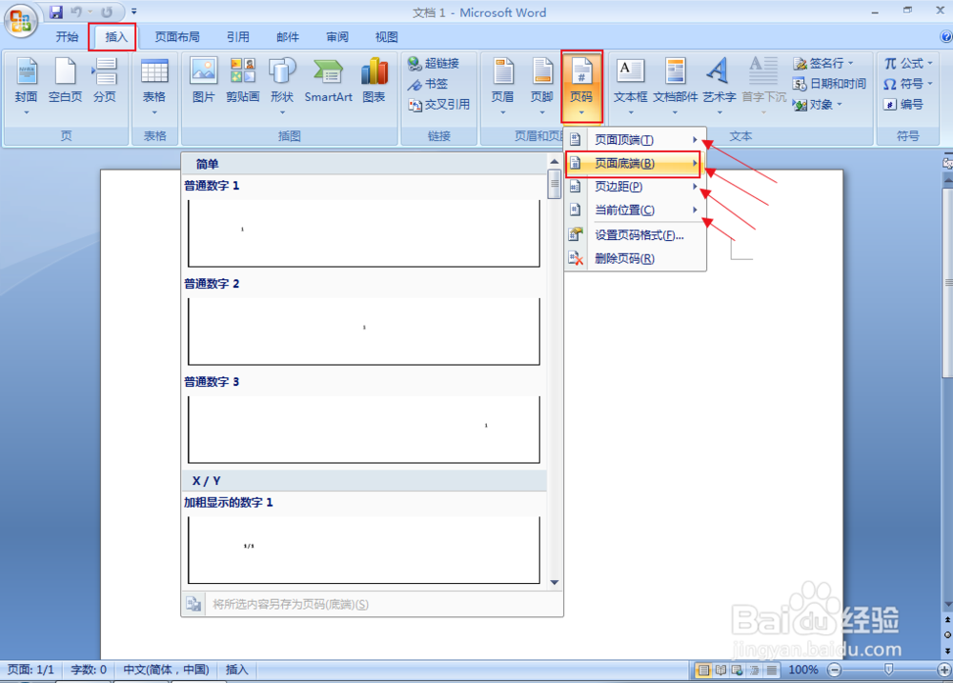Viewport: 953px width, 683px height.
Task: Expand the 公式 dropdown
Action: 930,63
